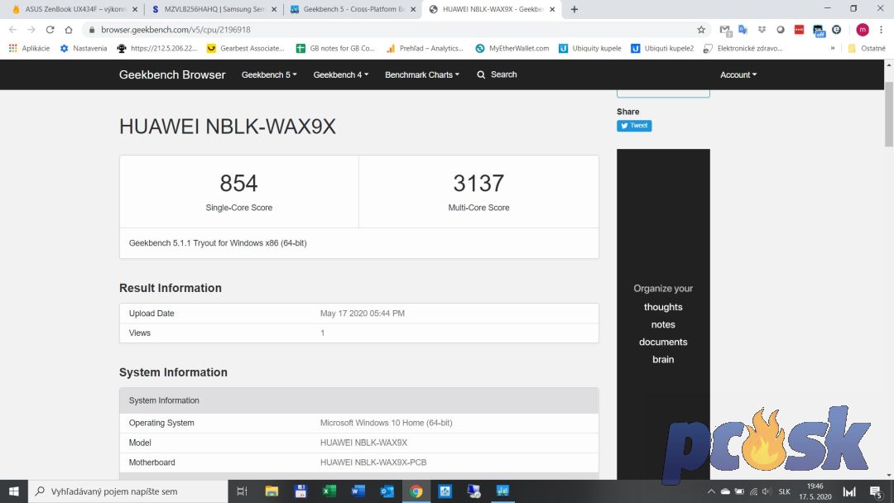Go to the browser home page

click(x=69, y=30)
